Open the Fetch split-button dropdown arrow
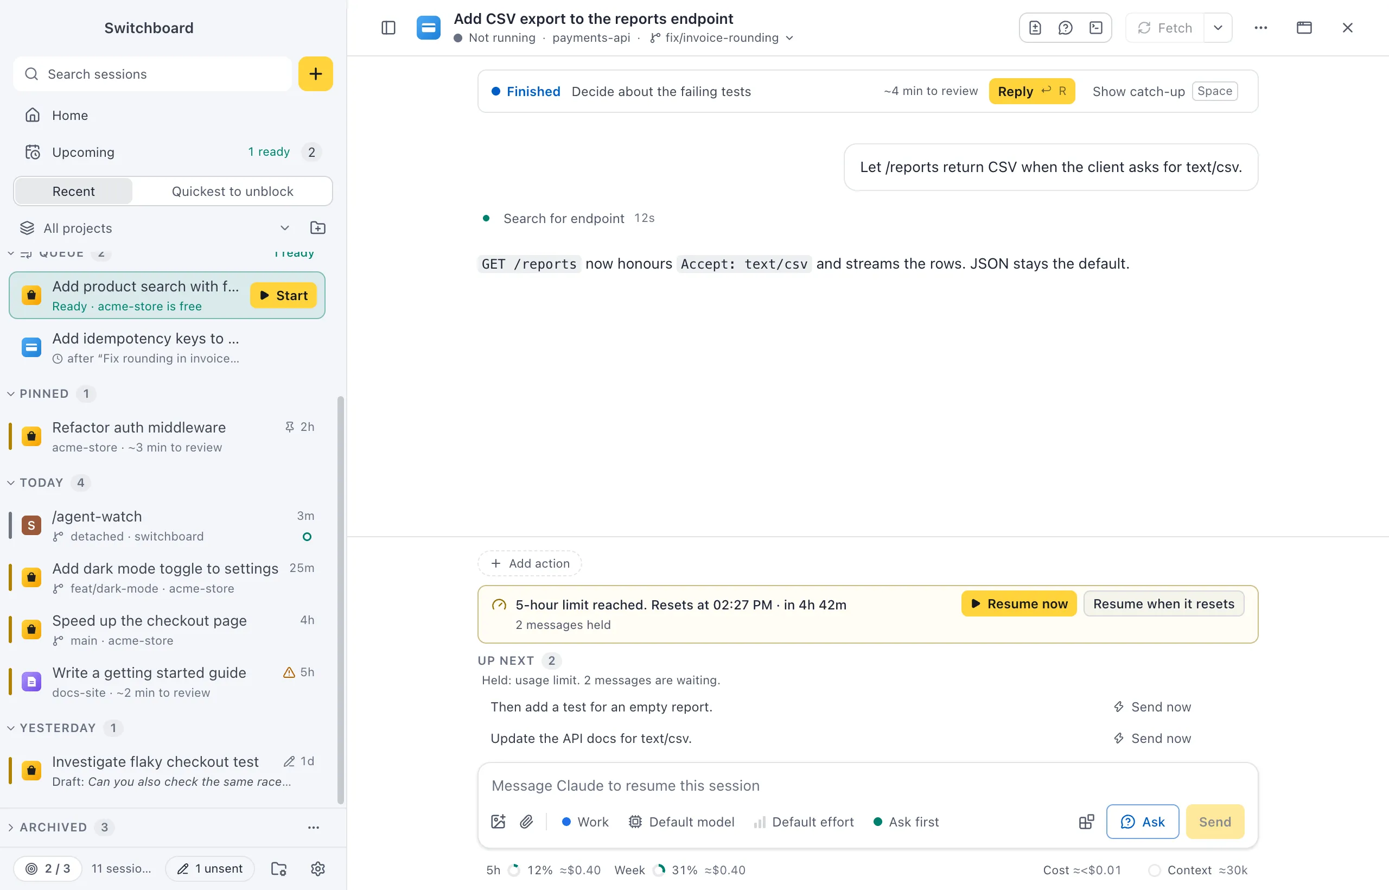The width and height of the screenshot is (1389, 890). click(x=1218, y=28)
